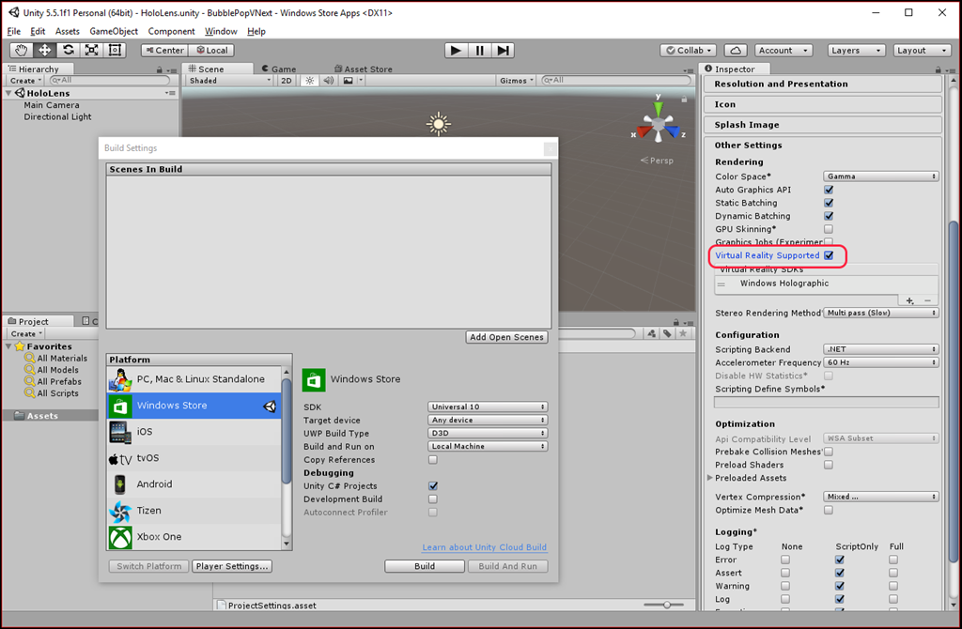Screen dimensions: 962x629
Task: Remove selected Virtual Reality SDK with minus
Action: pos(927,300)
